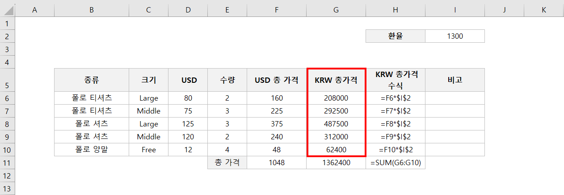Click the 총 가격 label cell
The width and height of the screenshot is (564, 195).
227,163
